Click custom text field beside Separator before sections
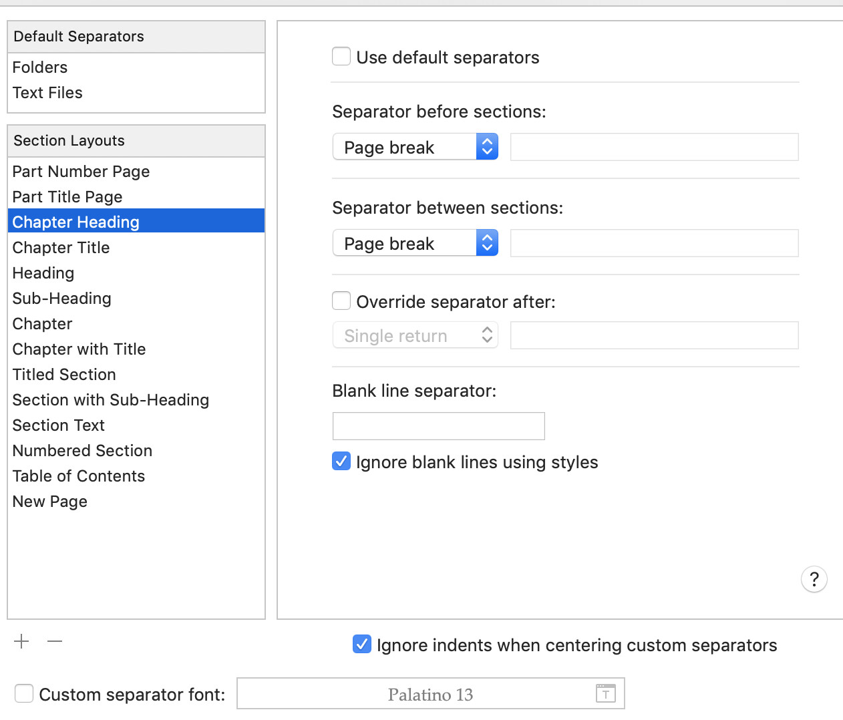This screenshot has height=720, width=843. point(654,147)
